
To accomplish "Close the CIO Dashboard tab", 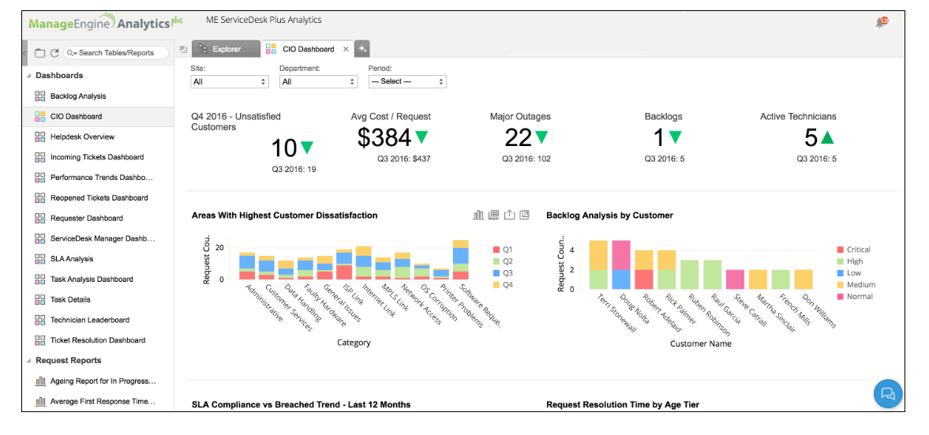I will (345, 49).
